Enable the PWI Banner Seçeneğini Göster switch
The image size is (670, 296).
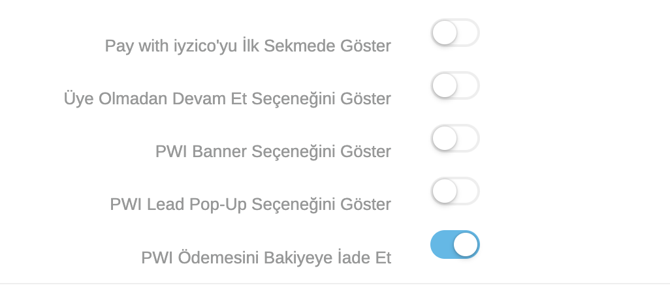(x=455, y=138)
